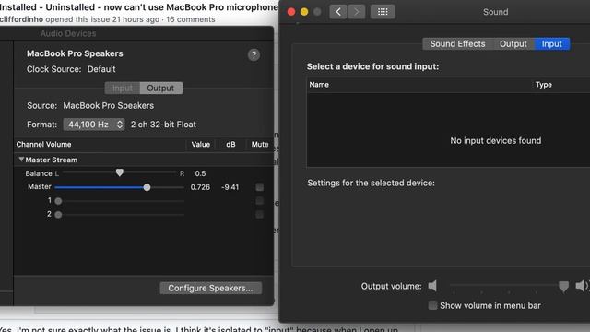Switch to the Output tab in Sound

click(513, 44)
